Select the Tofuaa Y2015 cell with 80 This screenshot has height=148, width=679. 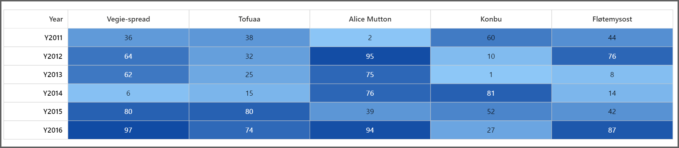(249, 111)
